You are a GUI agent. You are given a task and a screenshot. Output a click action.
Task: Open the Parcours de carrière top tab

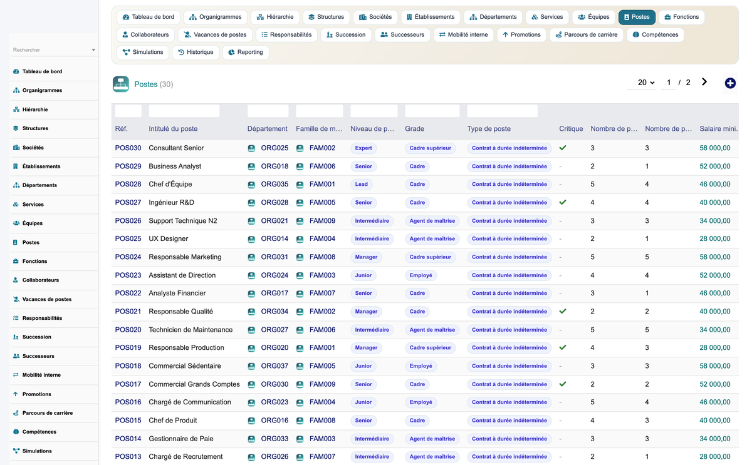click(586, 34)
